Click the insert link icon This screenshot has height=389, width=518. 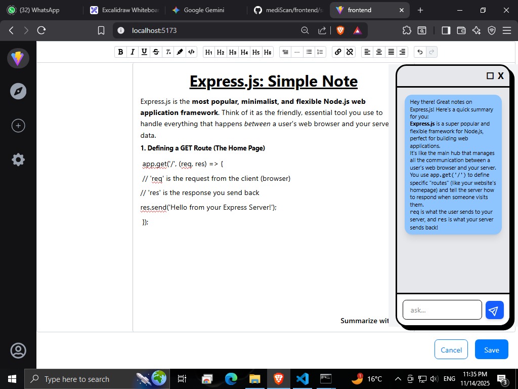coord(338,52)
